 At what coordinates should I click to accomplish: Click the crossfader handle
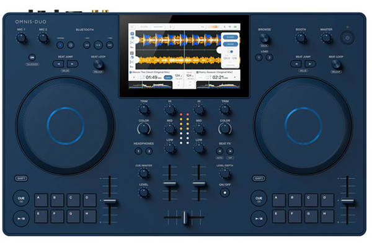tap(185, 218)
